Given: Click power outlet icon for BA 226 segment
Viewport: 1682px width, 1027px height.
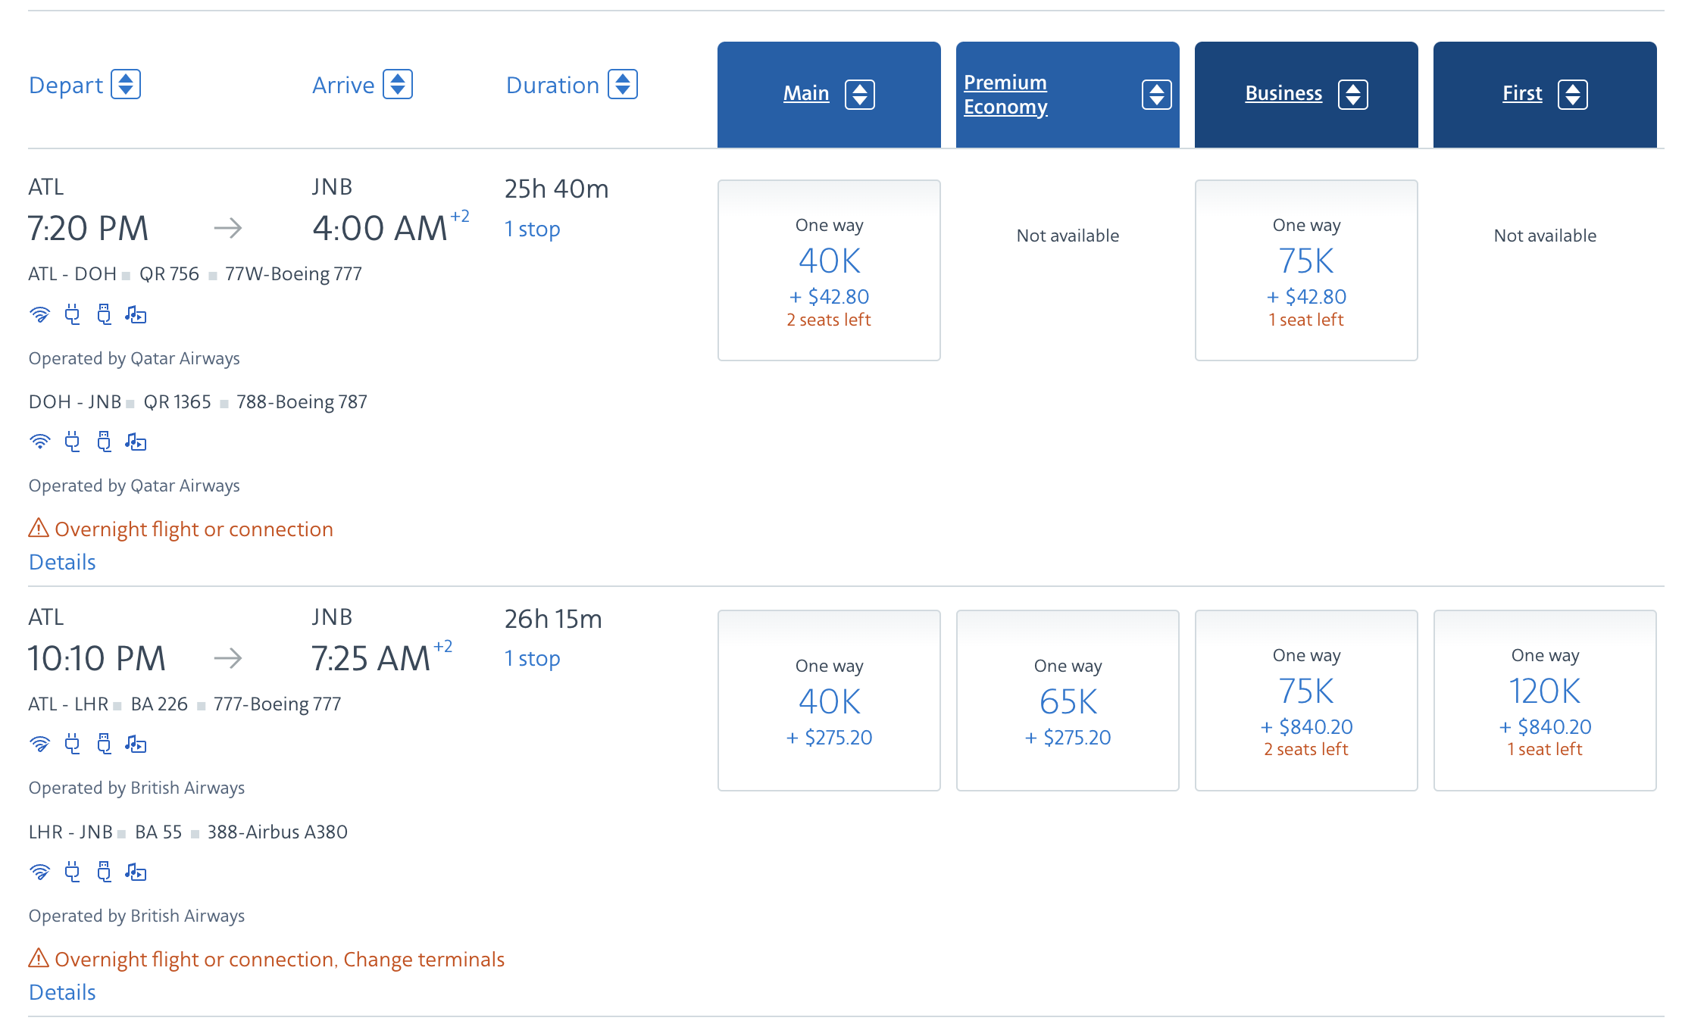Looking at the screenshot, I should pos(72,744).
